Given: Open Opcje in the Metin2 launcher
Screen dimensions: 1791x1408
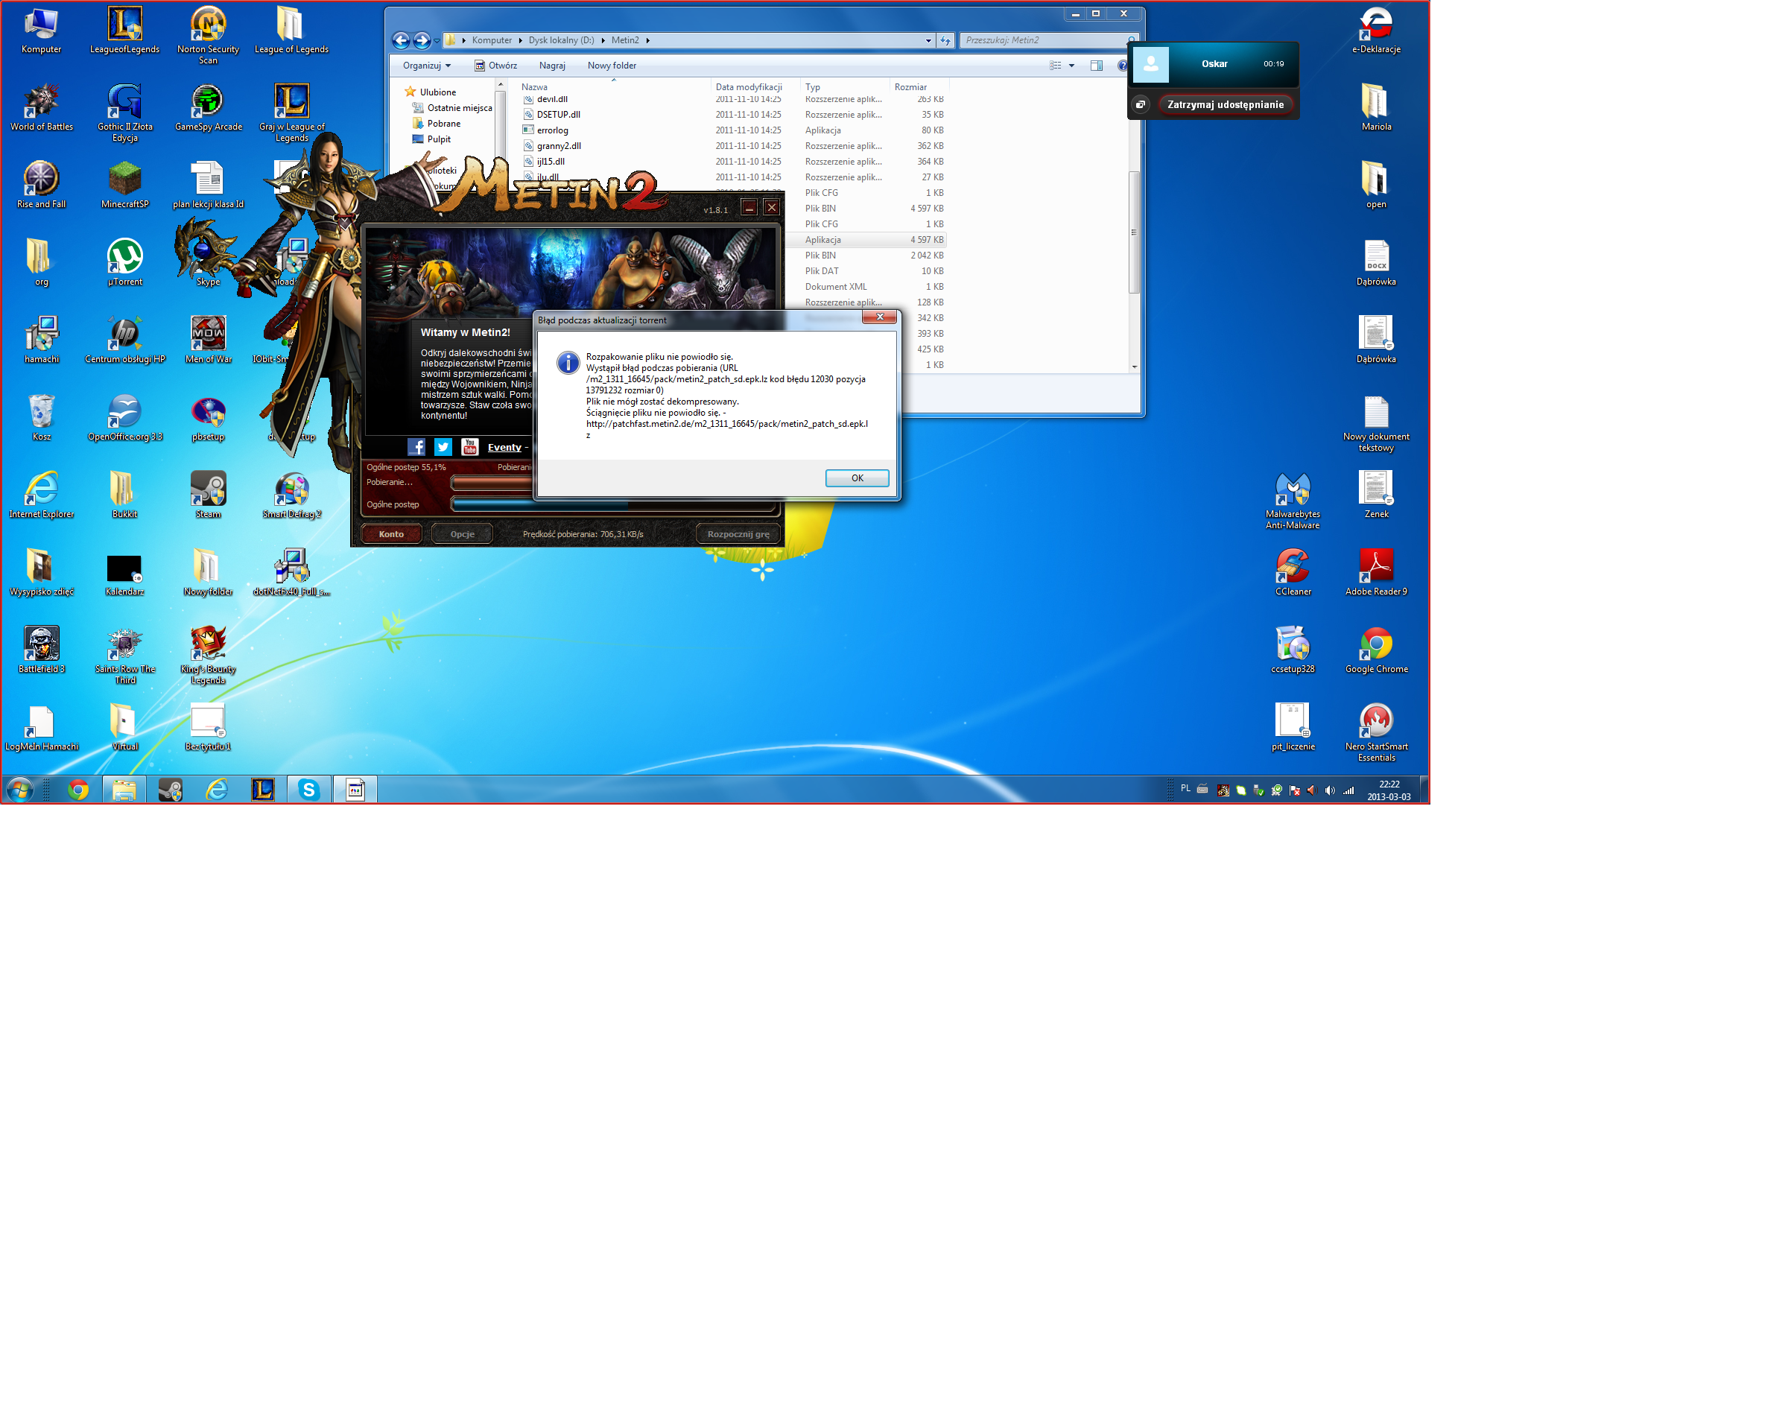Looking at the screenshot, I should pyautogui.click(x=463, y=534).
